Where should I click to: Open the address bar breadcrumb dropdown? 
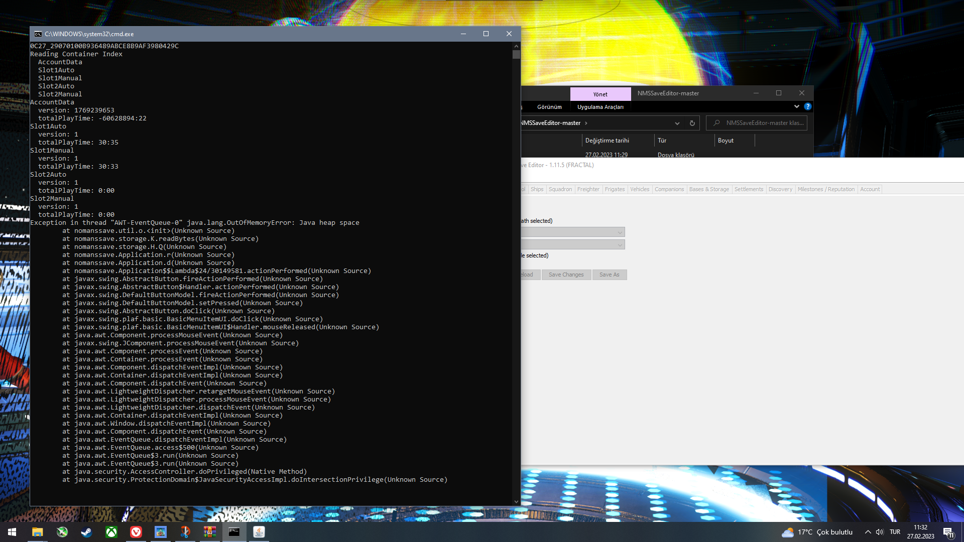677,123
